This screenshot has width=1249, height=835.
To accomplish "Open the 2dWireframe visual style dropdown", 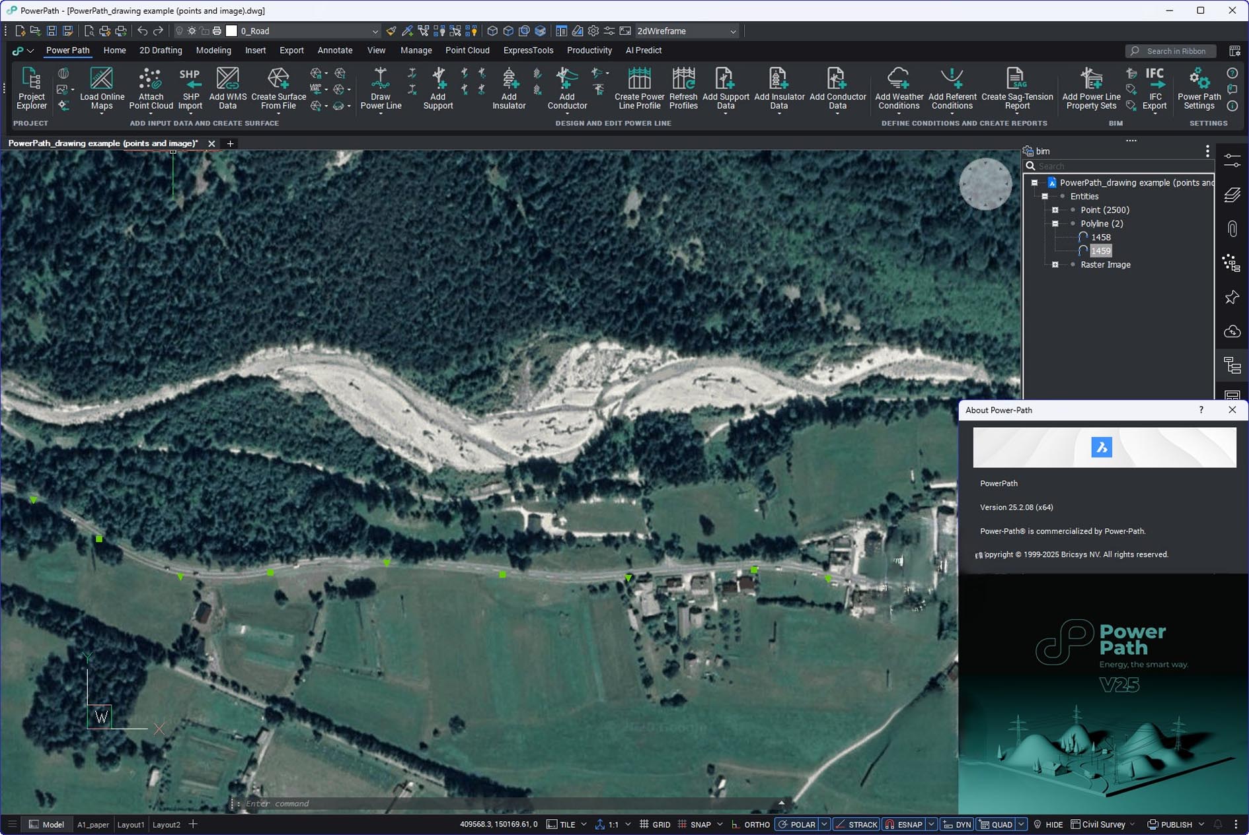I will pyautogui.click(x=732, y=31).
